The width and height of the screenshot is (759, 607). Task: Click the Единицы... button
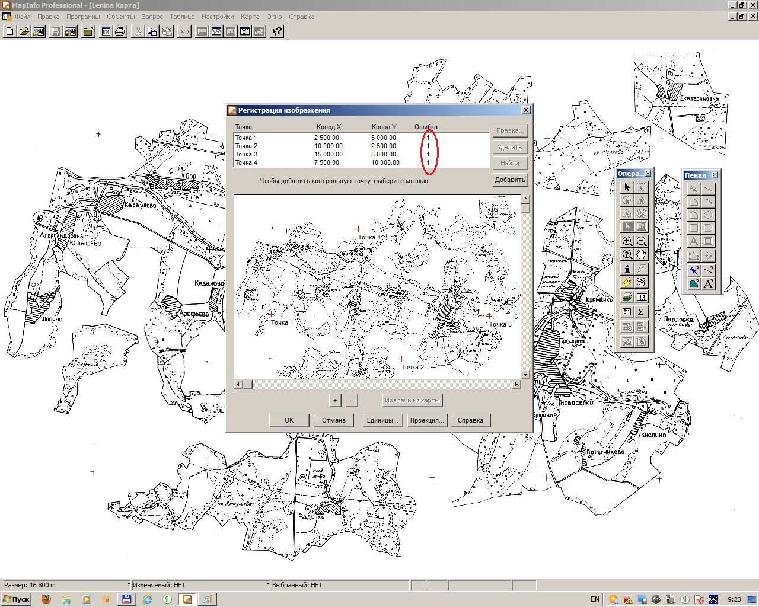(x=382, y=420)
